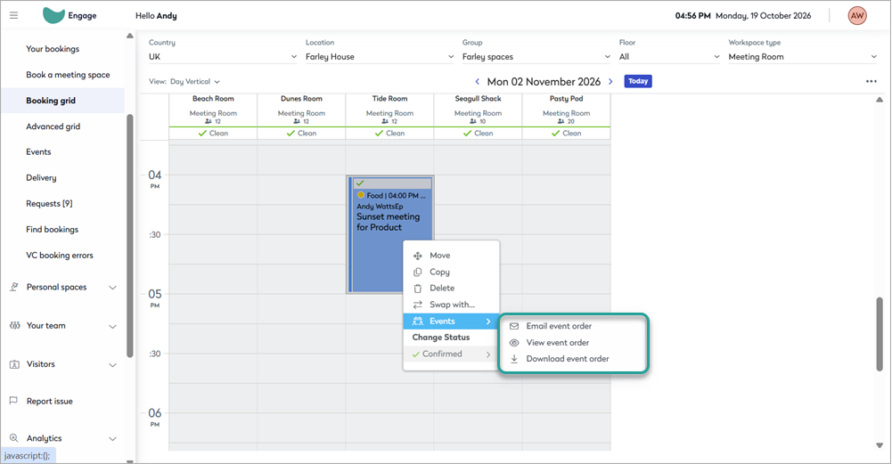Click the Seagull Shack Clean status

478,133
